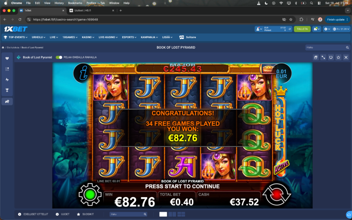Go to the home breadcrumb icon

(x=3, y=48)
